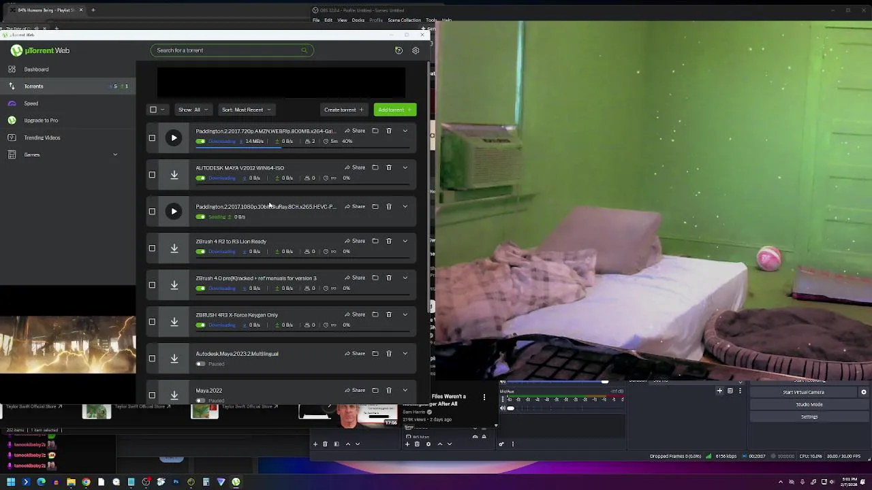Open OBS Settings button
The width and height of the screenshot is (872, 490).
[809, 416]
